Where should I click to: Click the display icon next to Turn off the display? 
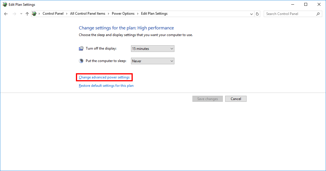[81, 48]
